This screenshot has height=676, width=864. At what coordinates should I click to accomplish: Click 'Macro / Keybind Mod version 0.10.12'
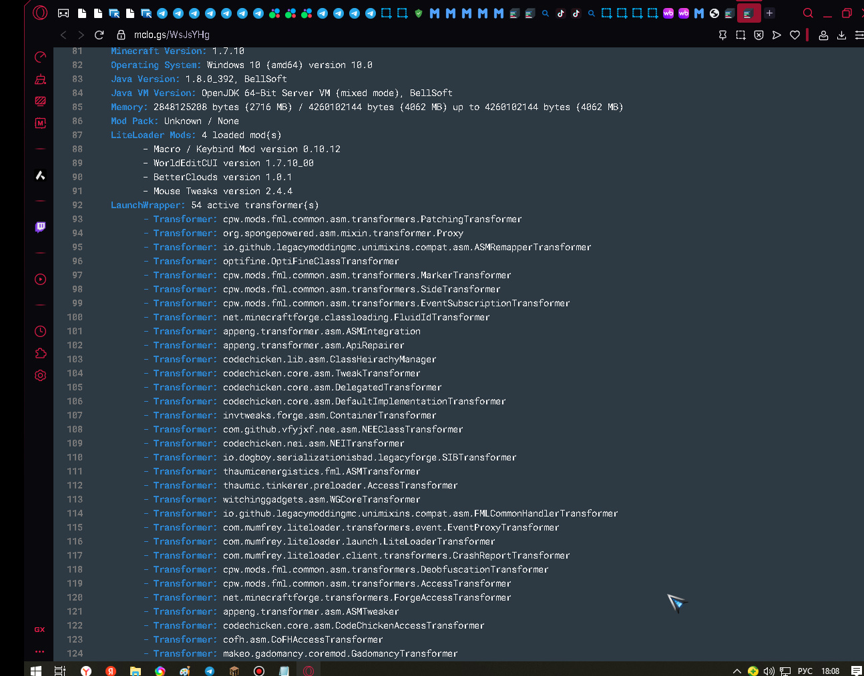[x=247, y=149]
